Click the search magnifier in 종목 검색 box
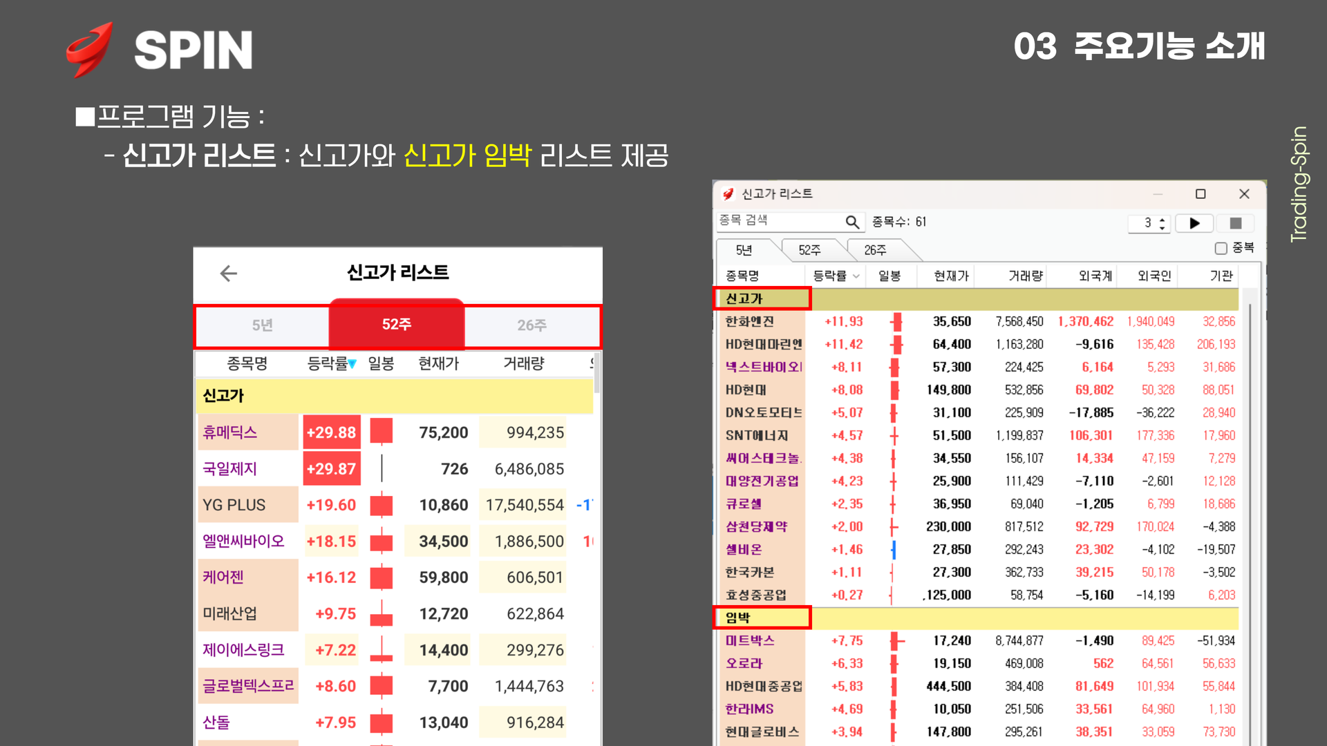Screen dimensions: 1327x746 tap(852, 222)
